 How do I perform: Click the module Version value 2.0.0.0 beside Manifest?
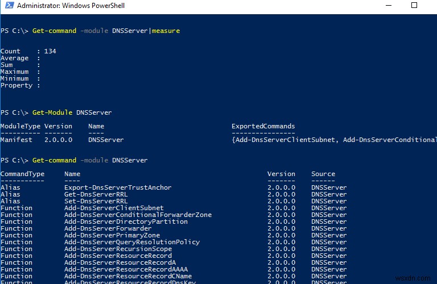click(58, 140)
